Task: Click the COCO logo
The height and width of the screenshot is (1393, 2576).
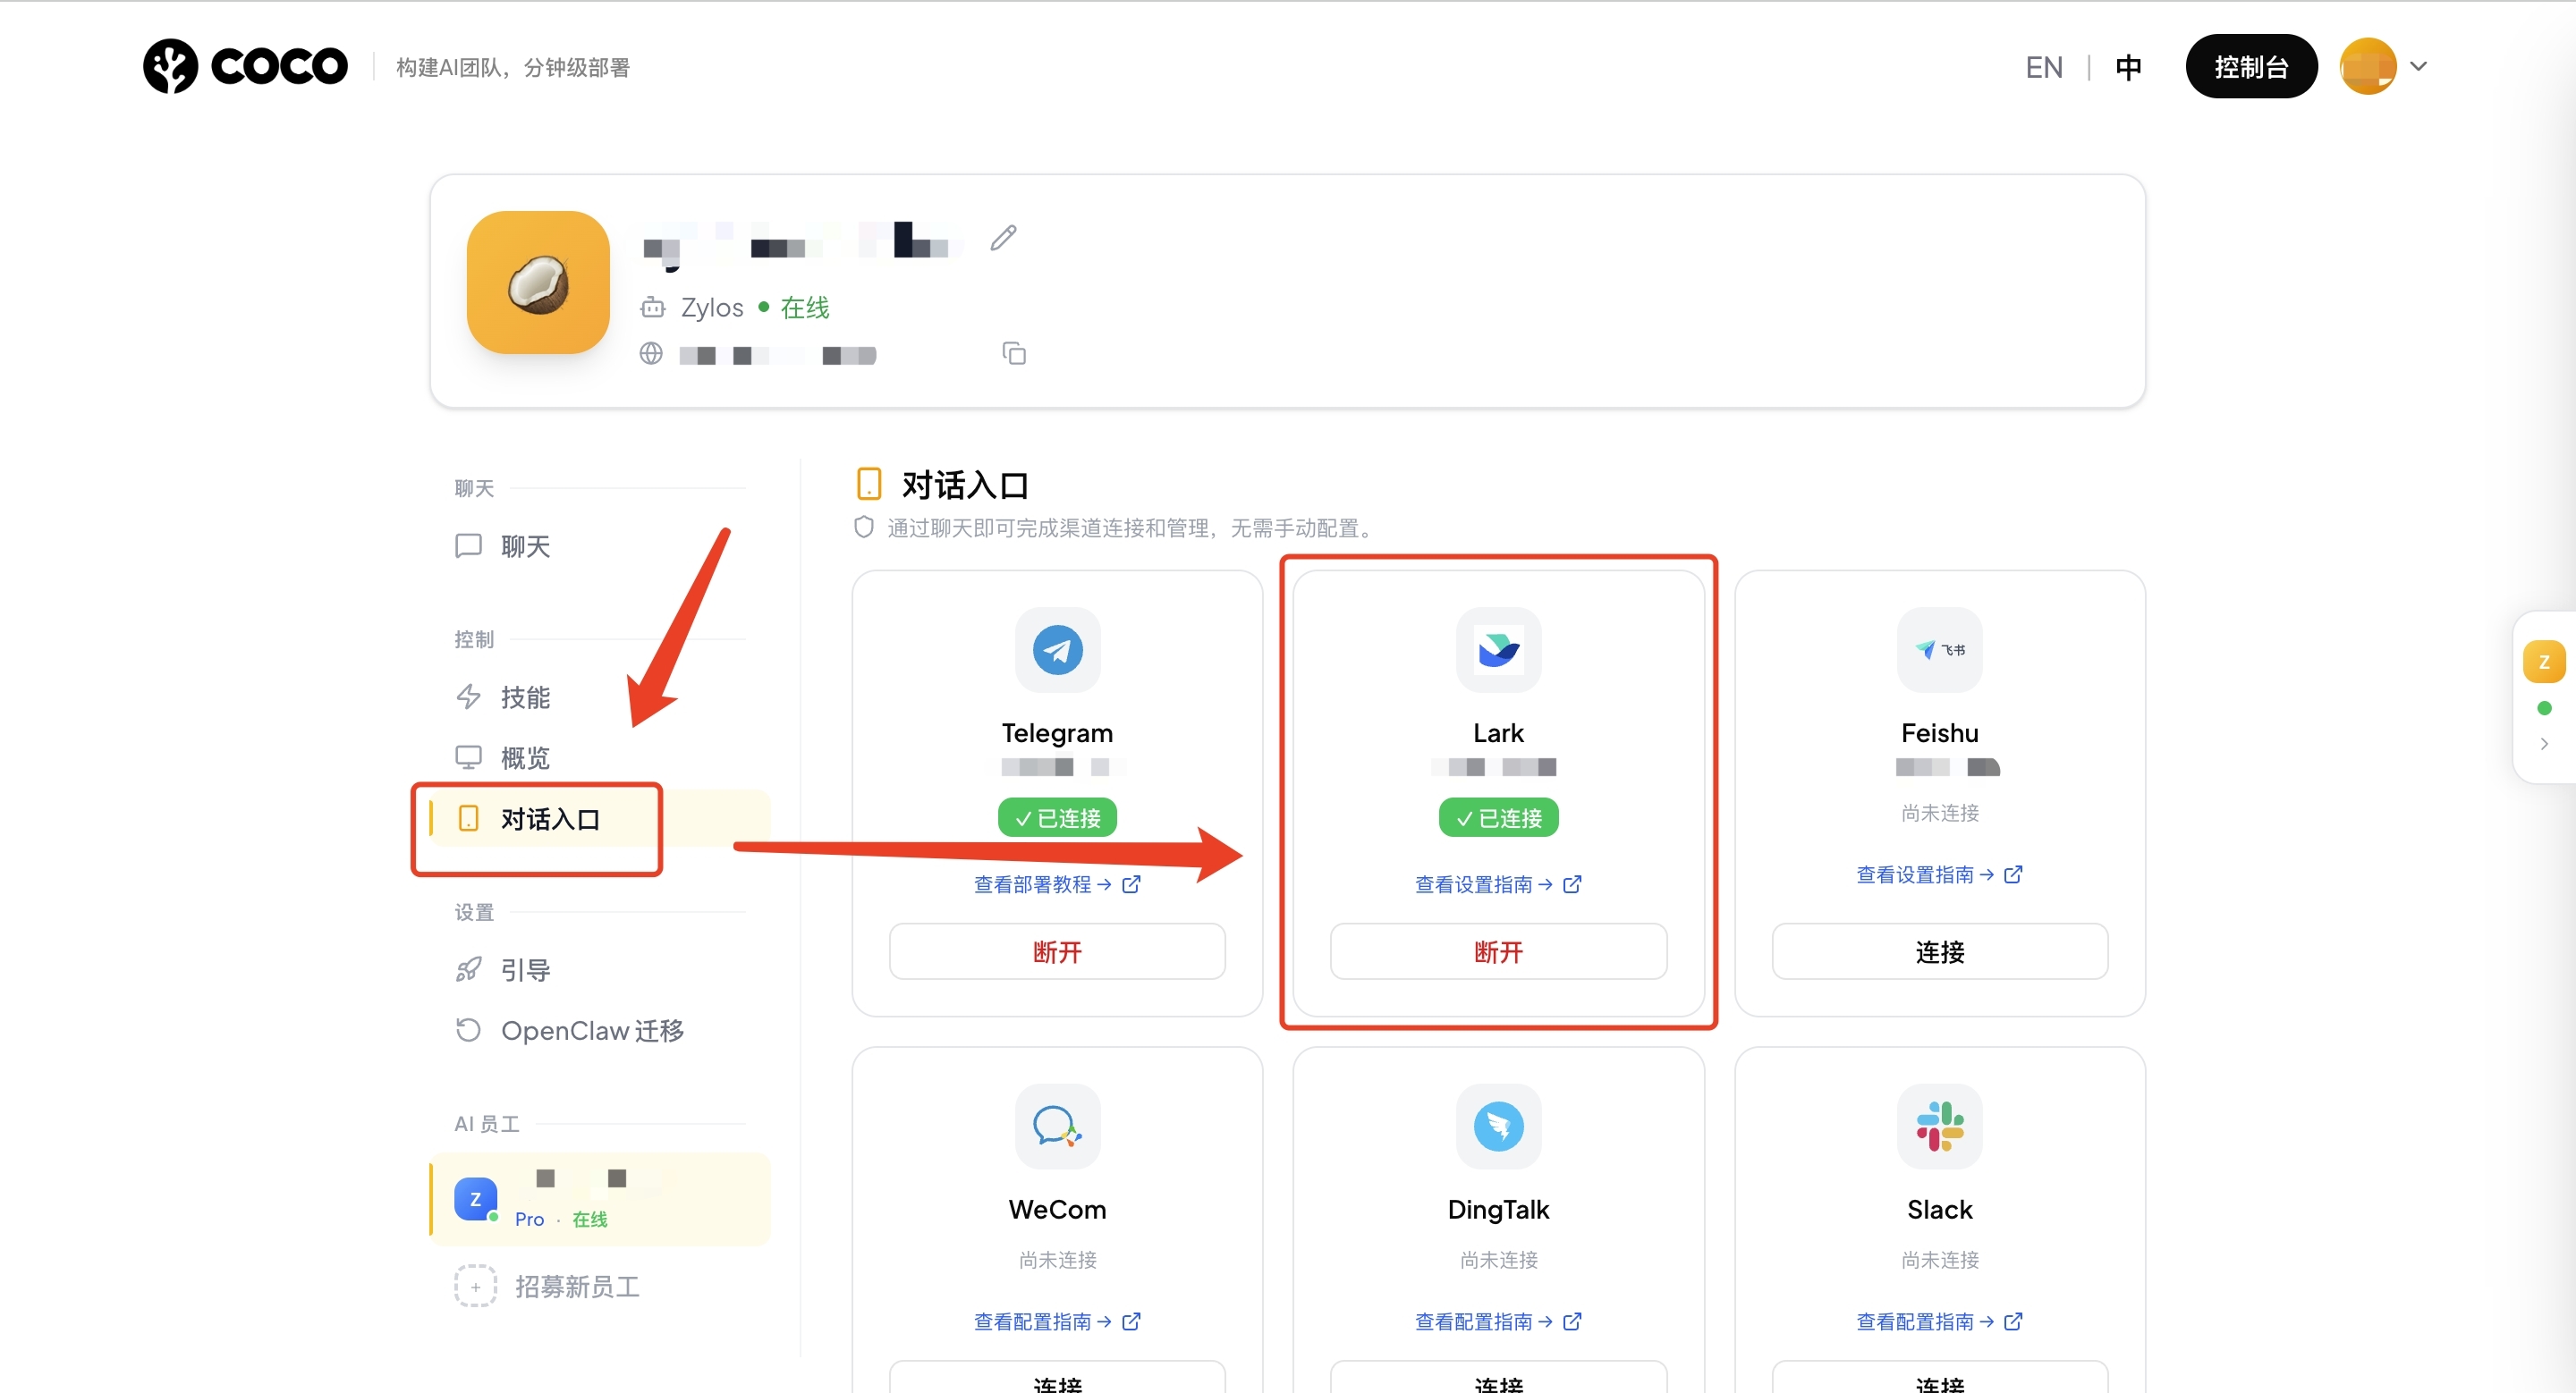Action: [245, 67]
